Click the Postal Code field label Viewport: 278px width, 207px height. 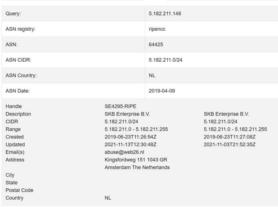pyautogui.click(x=19, y=190)
